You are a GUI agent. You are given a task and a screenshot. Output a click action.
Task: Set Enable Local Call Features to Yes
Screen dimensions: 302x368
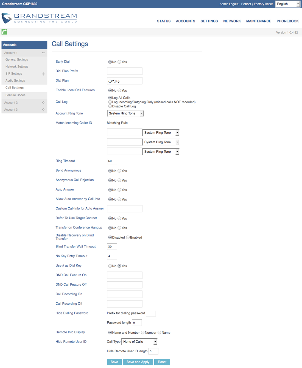pyautogui.click(x=119, y=91)
